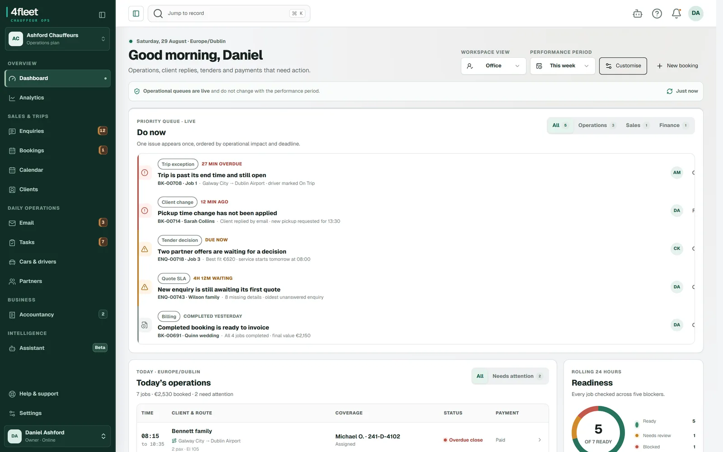Open the pickup time change issue
Screen dimensions: 723x452
(x=416, y=211)
